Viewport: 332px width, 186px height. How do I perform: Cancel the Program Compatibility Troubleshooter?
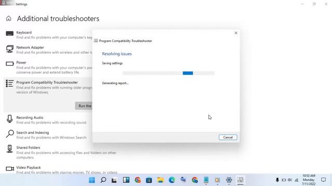[228, 137]
